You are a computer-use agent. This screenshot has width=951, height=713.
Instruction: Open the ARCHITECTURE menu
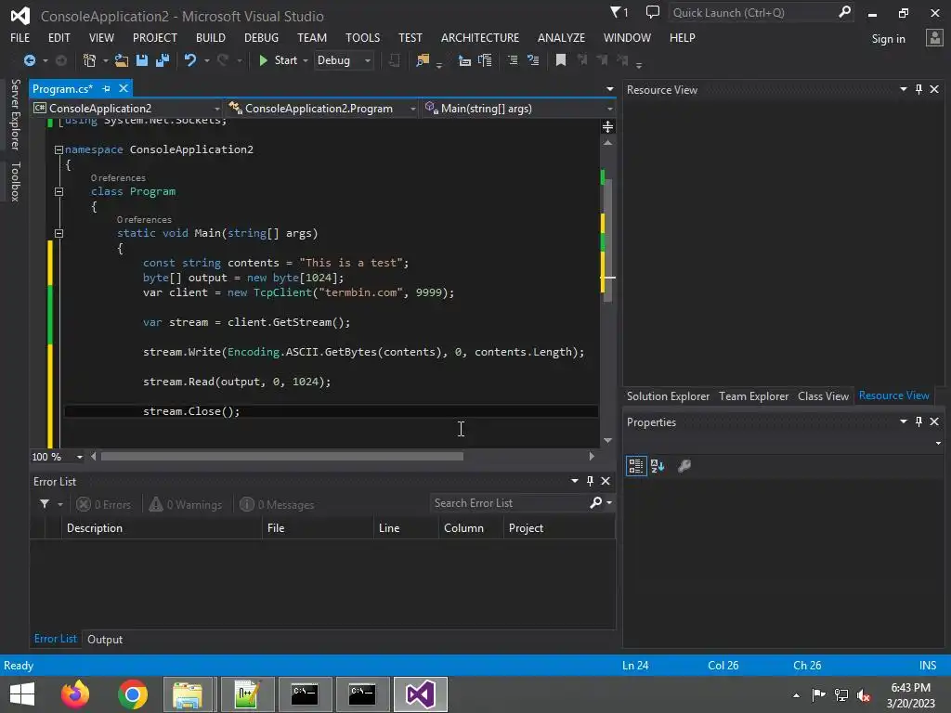tap(480, 37)
